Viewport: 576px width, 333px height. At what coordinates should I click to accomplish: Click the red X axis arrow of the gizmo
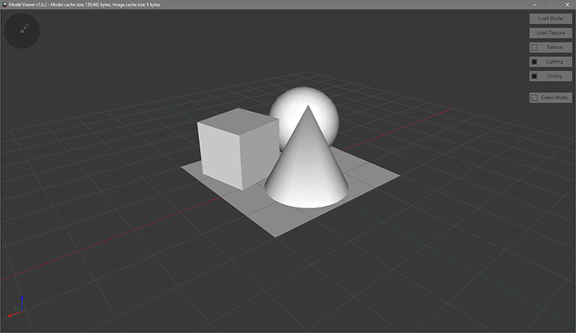(14, 314)
